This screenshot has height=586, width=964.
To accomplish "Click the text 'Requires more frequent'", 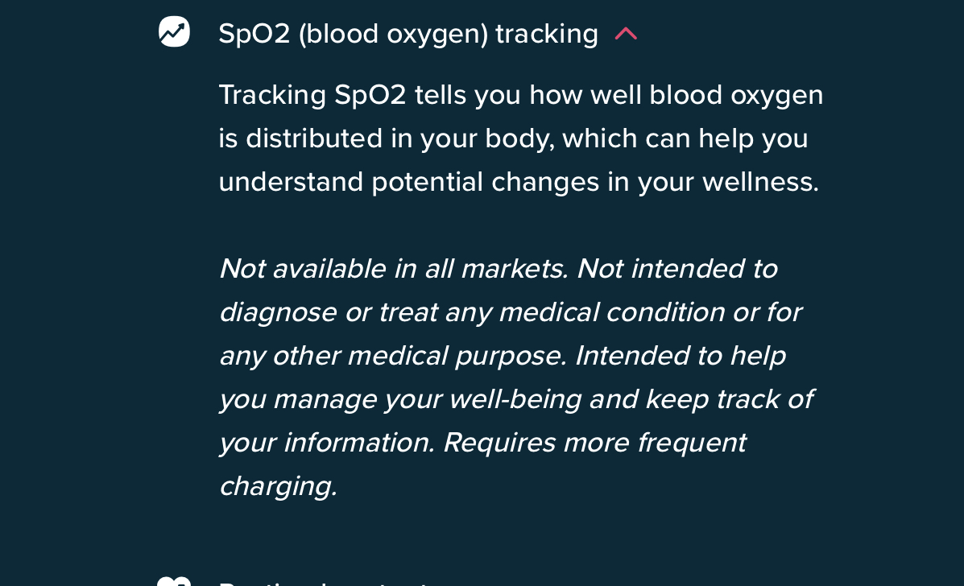I will tap(594, 442).
